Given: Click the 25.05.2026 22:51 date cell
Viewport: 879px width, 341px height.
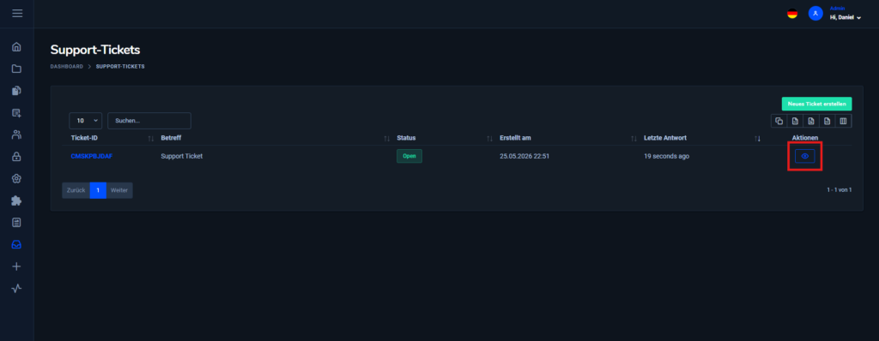Looking at the screenshot, I should [x=524, y=156].
